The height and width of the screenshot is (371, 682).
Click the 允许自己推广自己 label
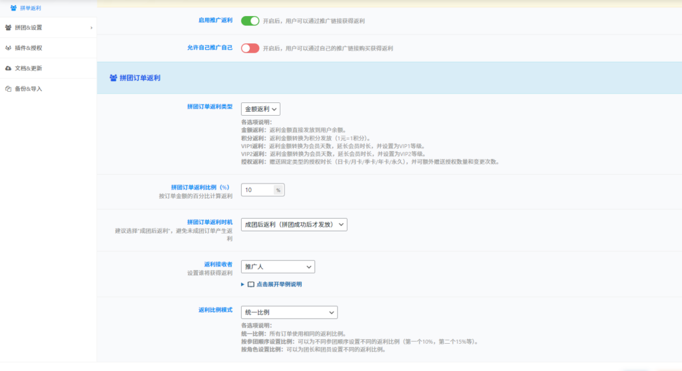click(210, 48)
